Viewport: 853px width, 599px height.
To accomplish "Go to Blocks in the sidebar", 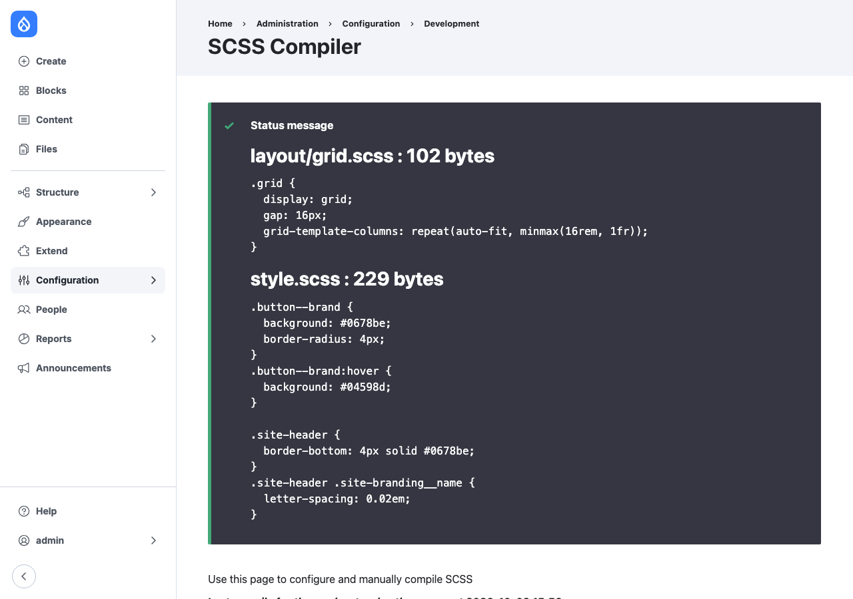I will (x=88, y=91).
